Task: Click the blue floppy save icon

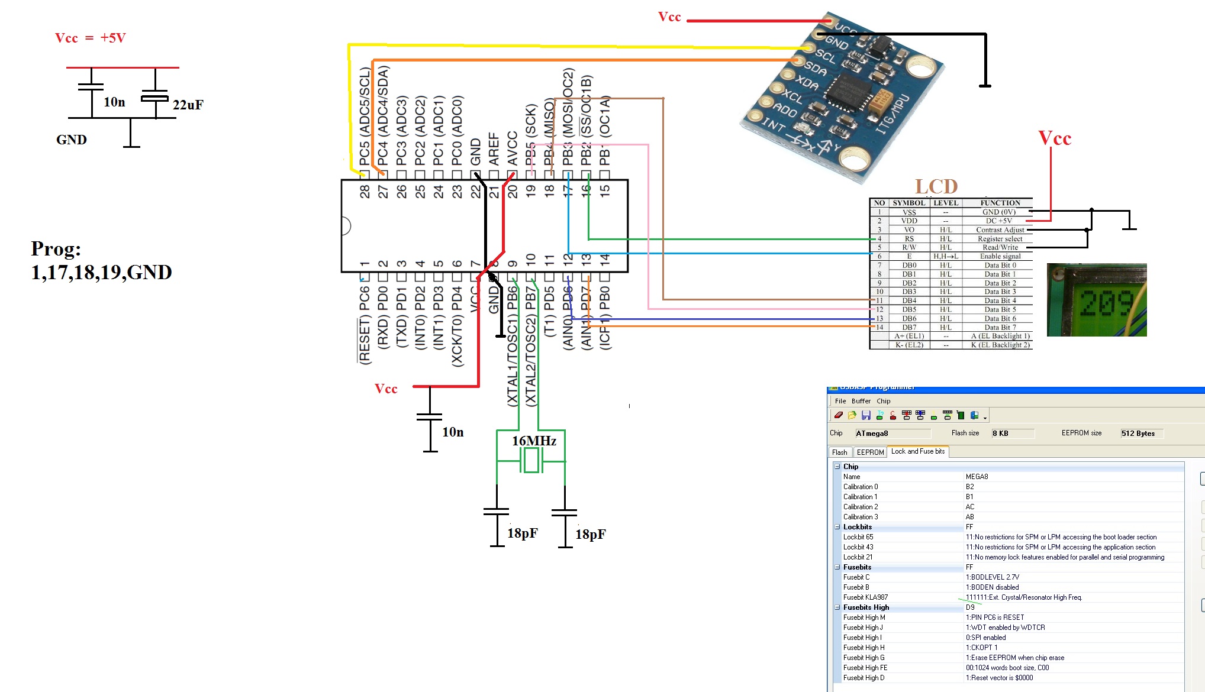Action: click(x=866, y=415)
